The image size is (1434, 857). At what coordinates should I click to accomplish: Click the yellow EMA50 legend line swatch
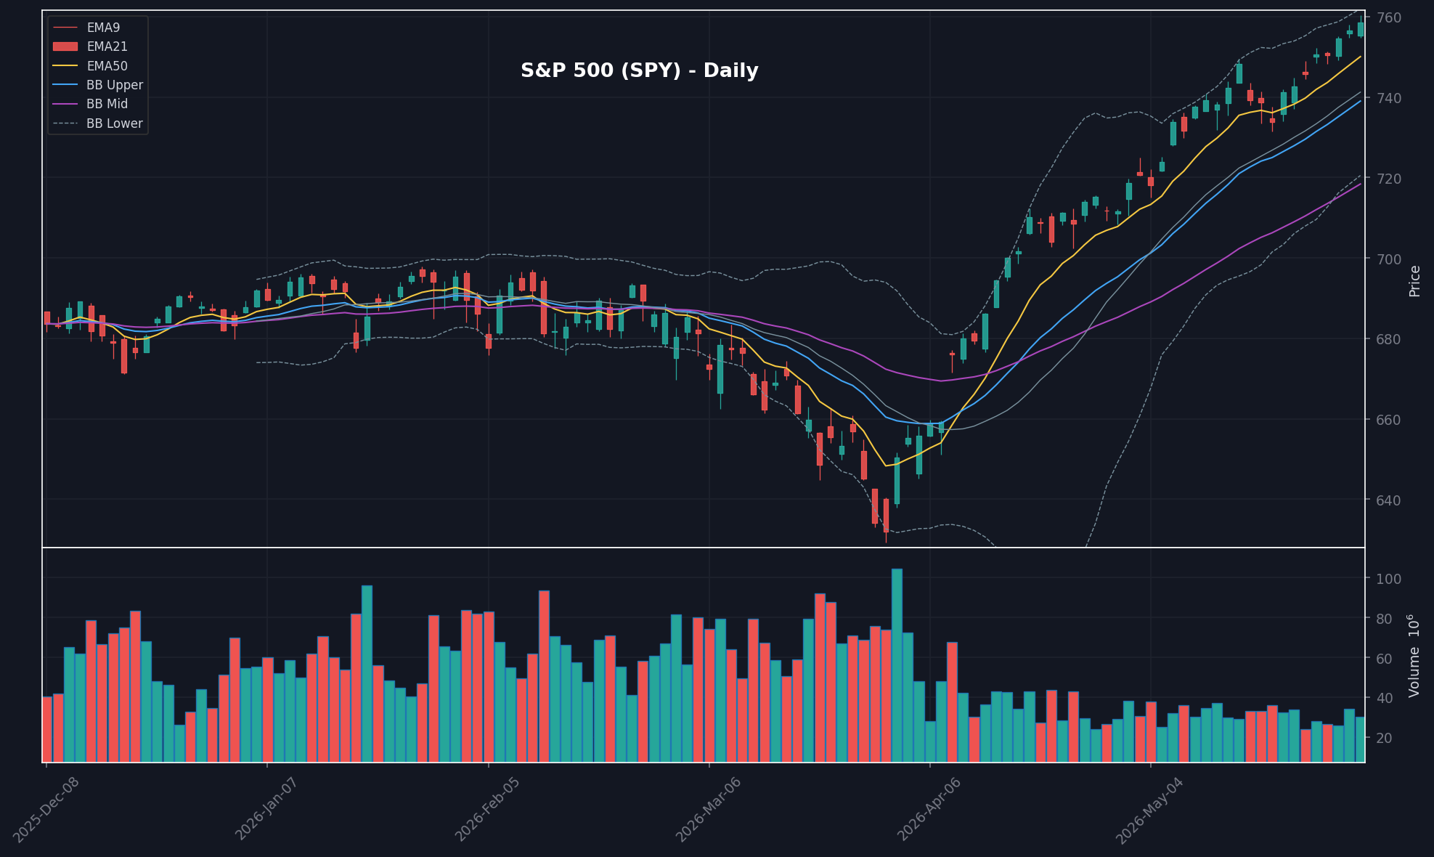pyautogui.click(x=65, y=66)
